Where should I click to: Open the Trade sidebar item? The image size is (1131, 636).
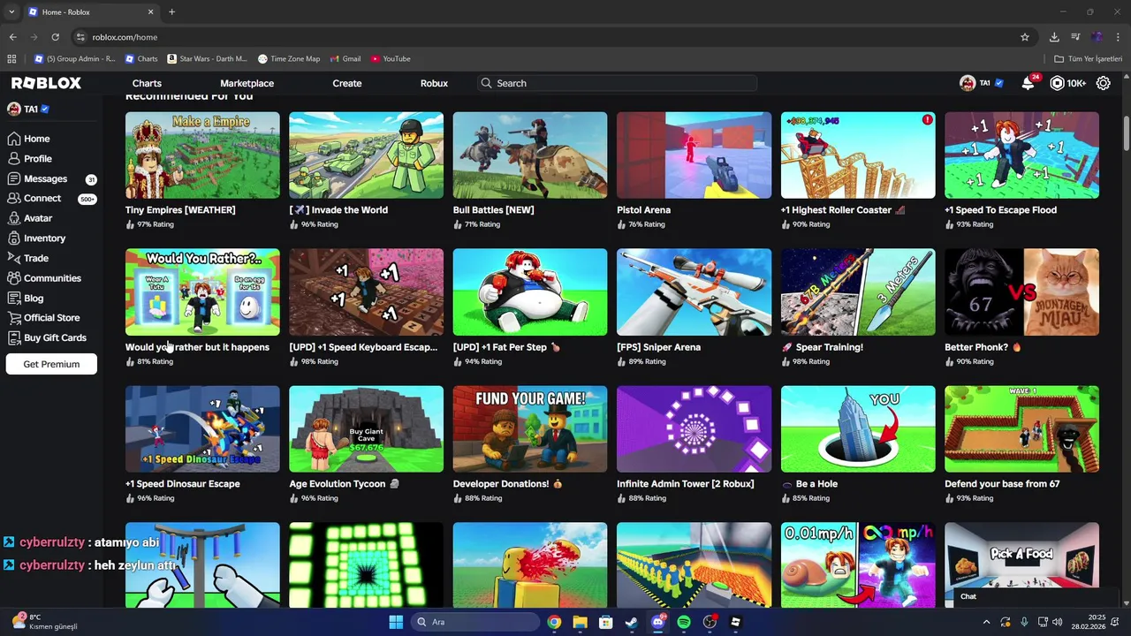[x=27, y=258]
